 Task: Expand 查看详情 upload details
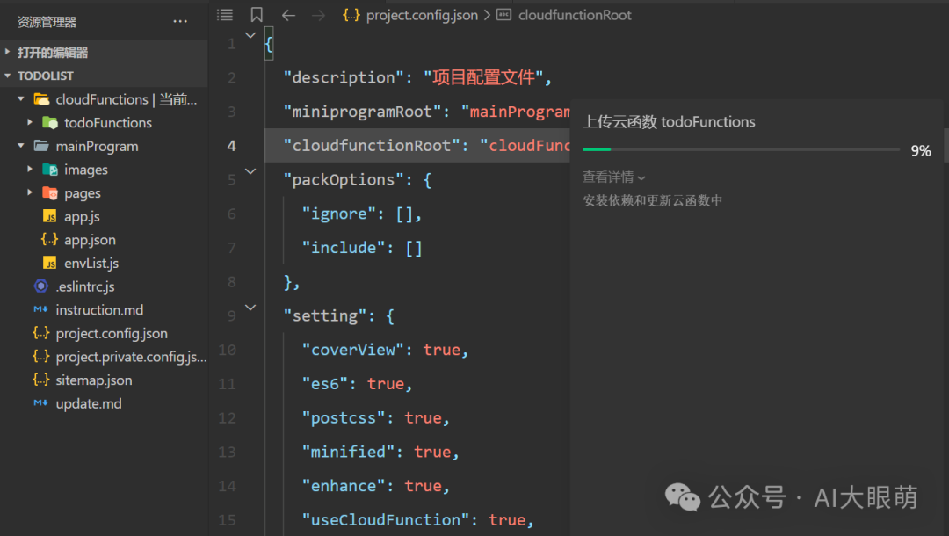(x=613, y=177)
